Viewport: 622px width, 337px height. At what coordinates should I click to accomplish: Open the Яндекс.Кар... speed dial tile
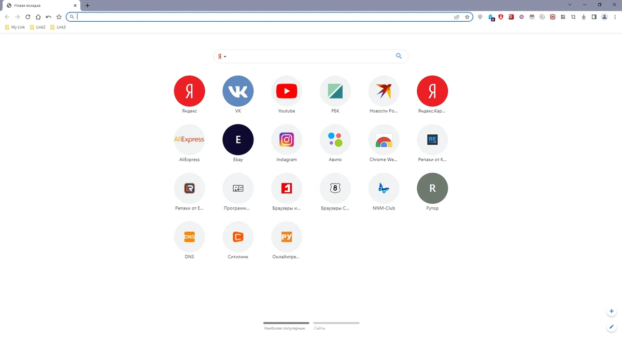[x=432, y=91]
